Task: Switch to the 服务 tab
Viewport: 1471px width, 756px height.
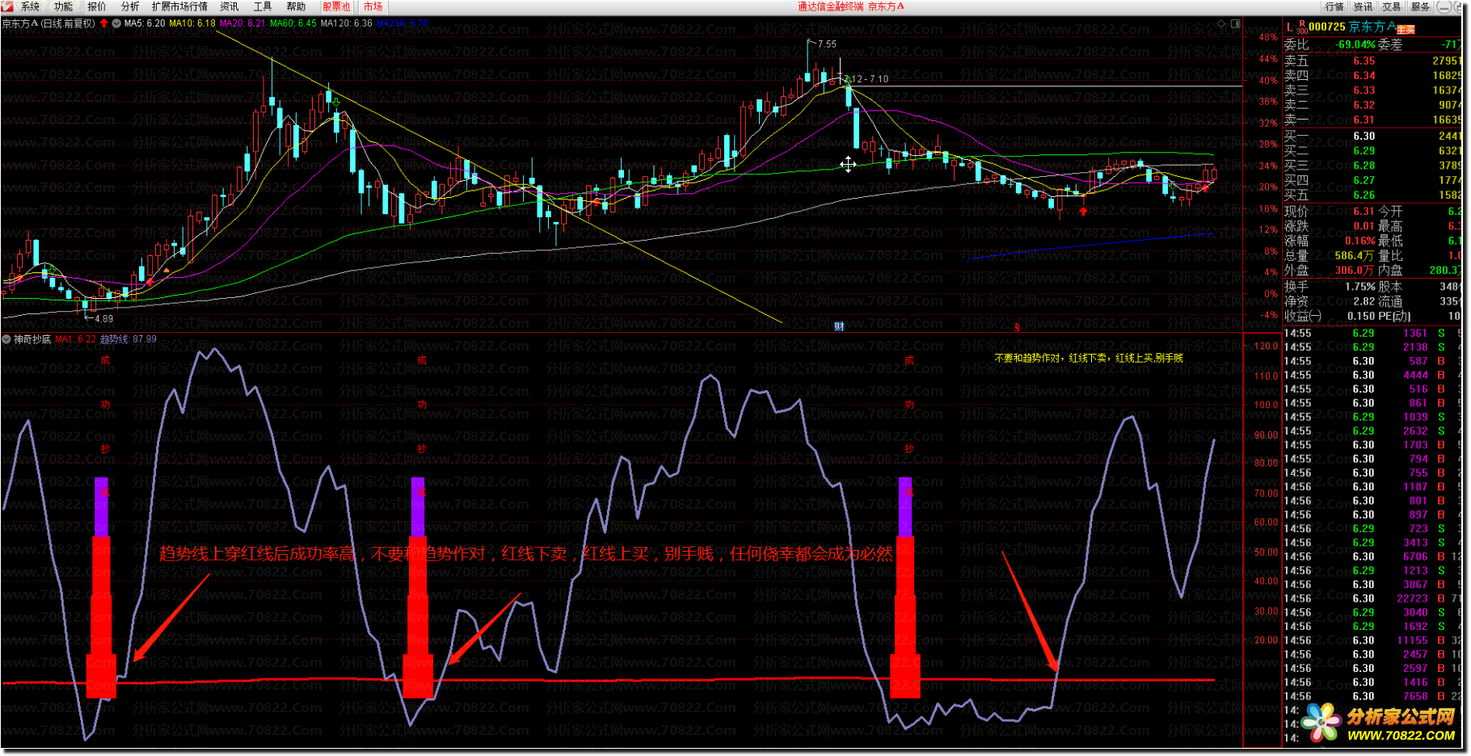Action: (x=1420, y=6)
